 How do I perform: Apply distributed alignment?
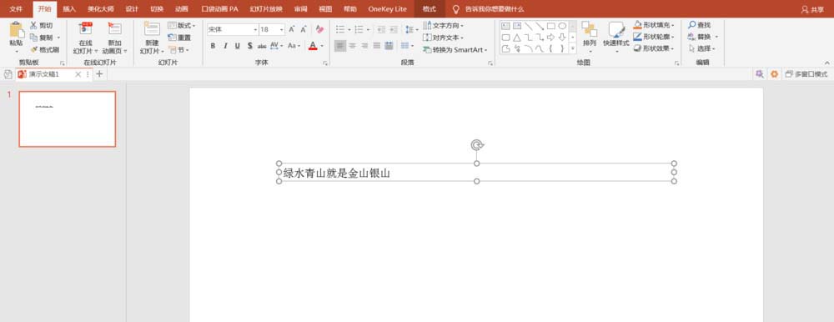click(389, 46)
